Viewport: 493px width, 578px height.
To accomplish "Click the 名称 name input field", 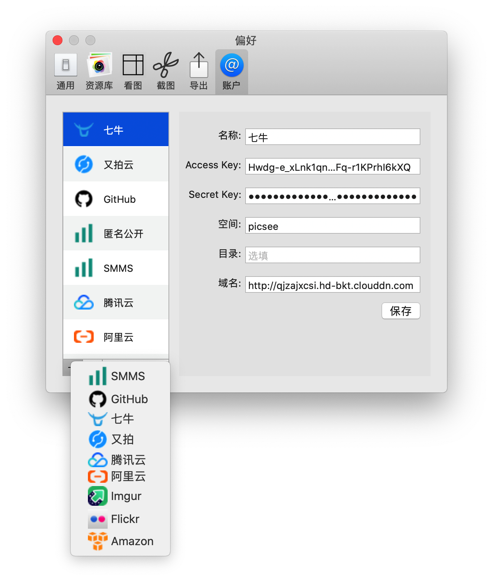I will click(x=332, y=137).
